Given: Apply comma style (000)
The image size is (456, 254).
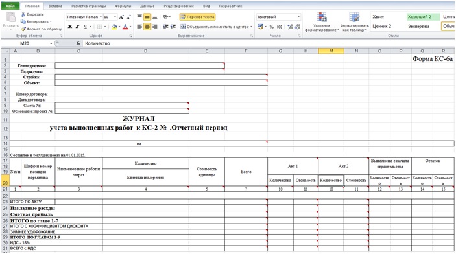Looking at the screenshot, I should point(280,27).
